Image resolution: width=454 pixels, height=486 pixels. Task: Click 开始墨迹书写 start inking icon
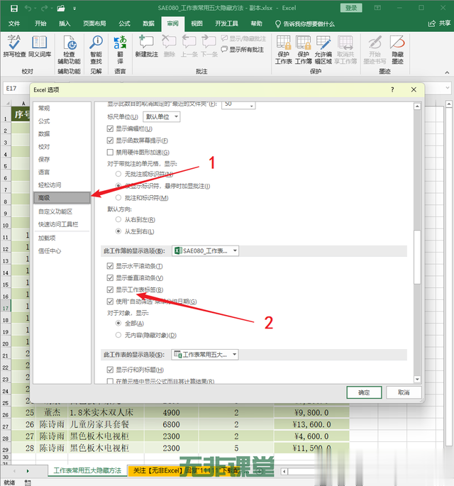375,50
